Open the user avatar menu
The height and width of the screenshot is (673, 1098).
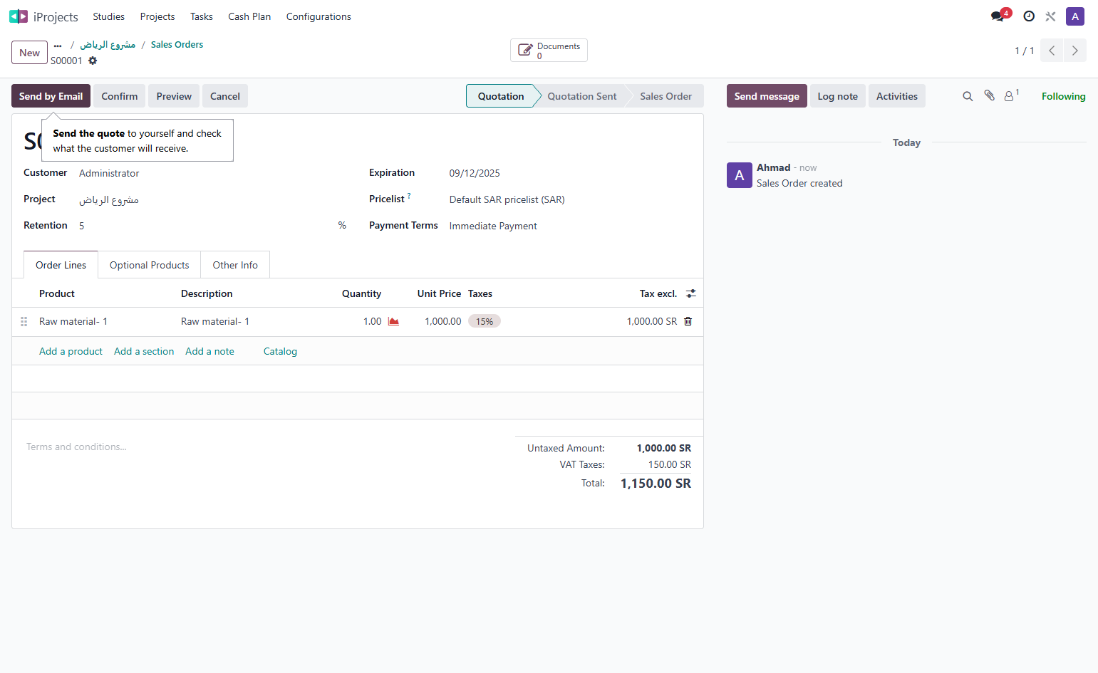[x=1075, y=16]
